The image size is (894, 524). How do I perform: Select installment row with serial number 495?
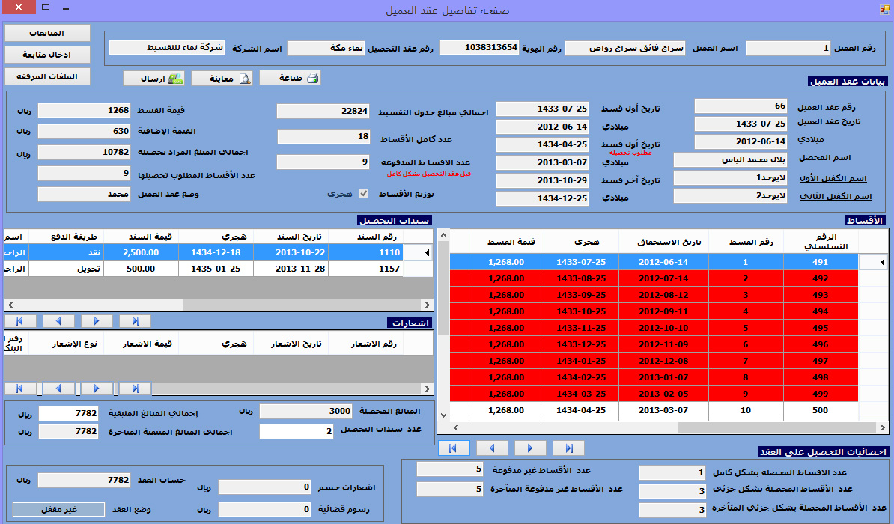click(820, 328)
